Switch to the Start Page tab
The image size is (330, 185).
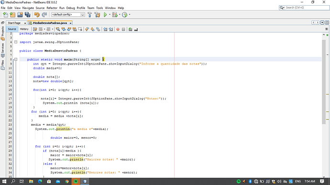point(14,23)
